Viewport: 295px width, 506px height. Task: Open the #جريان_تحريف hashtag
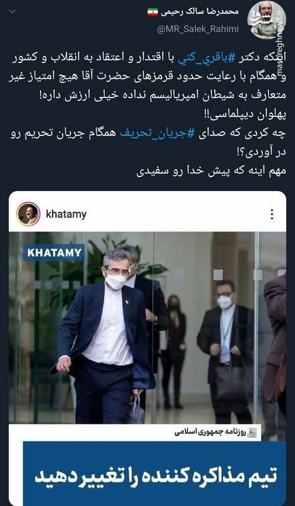pos(158,133)
